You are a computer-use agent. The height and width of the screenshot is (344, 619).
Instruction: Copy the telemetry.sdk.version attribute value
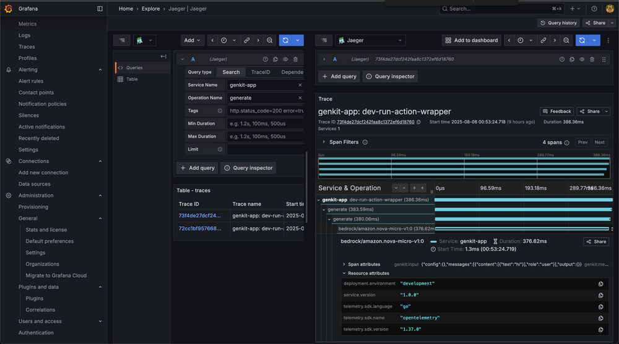600,329
